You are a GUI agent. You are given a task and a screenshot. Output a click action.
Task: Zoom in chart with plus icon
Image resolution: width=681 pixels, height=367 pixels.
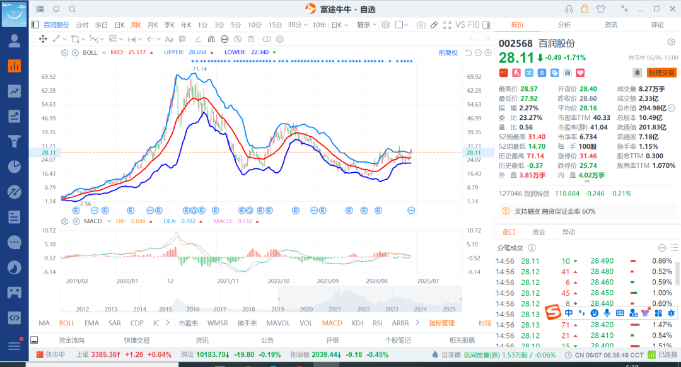tap(487, 52)
